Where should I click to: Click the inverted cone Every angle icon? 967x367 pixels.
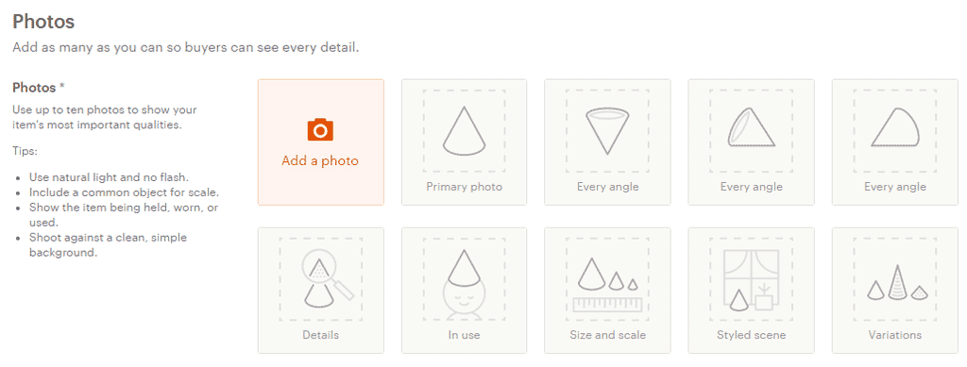[607, 131]
